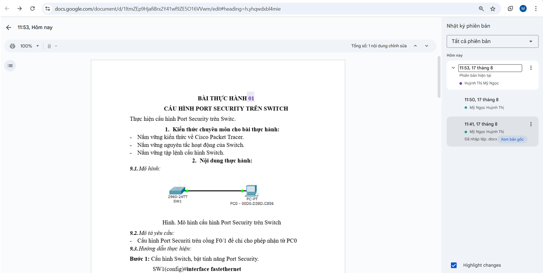Click the version name input field
This screenshot has width=543, height=273.
(490, 68)
